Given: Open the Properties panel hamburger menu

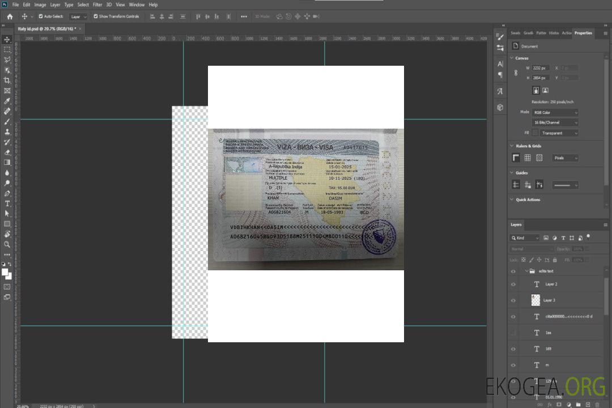Looking at the screenshot, I should click(x=605, y=33).
